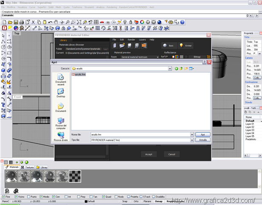
Task: Click the Default layer swatch in status bar
Action: tap(86, 201)
